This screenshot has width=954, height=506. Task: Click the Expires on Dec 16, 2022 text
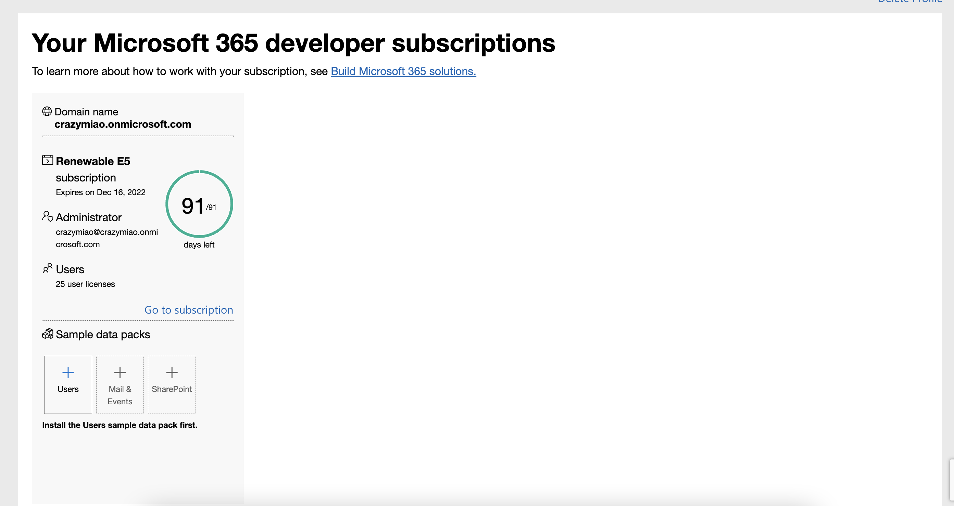101,192
